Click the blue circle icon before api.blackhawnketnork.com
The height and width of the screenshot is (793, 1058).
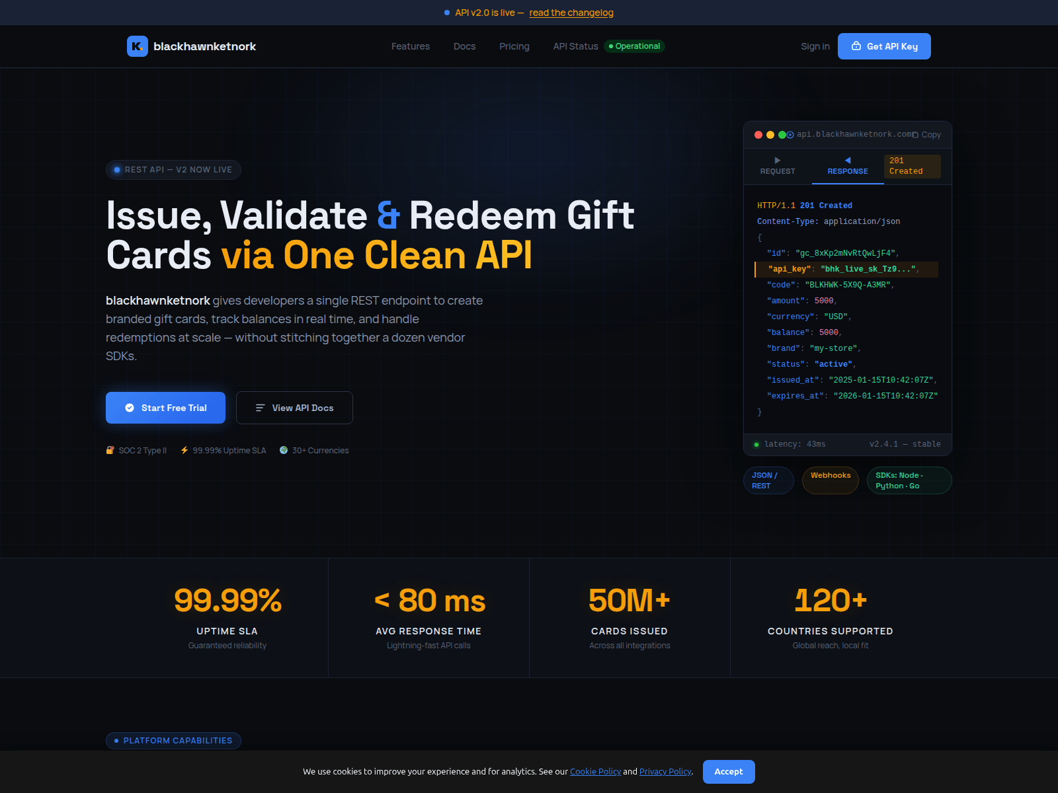click(x=790, y=135)
